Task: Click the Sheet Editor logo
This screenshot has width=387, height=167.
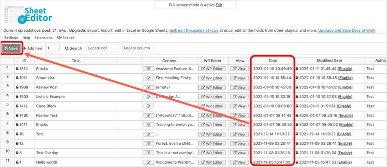Action: tap(28, 14)
